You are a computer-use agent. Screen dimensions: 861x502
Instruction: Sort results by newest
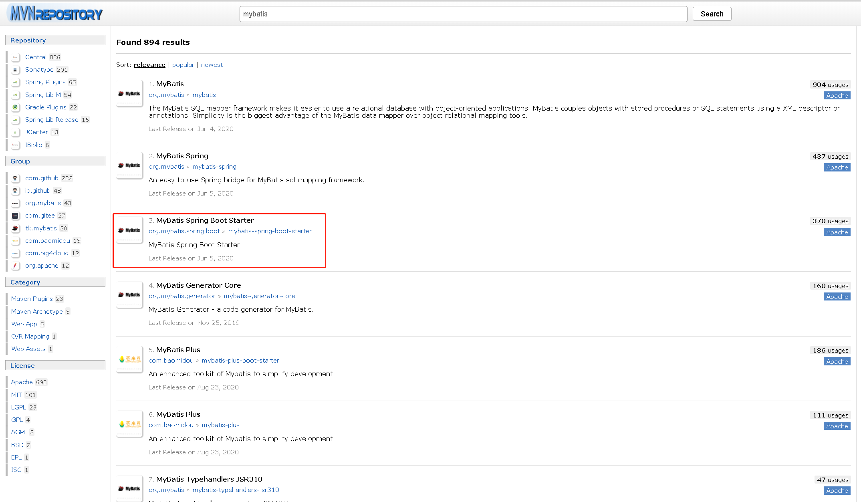[x=212, y=65]
